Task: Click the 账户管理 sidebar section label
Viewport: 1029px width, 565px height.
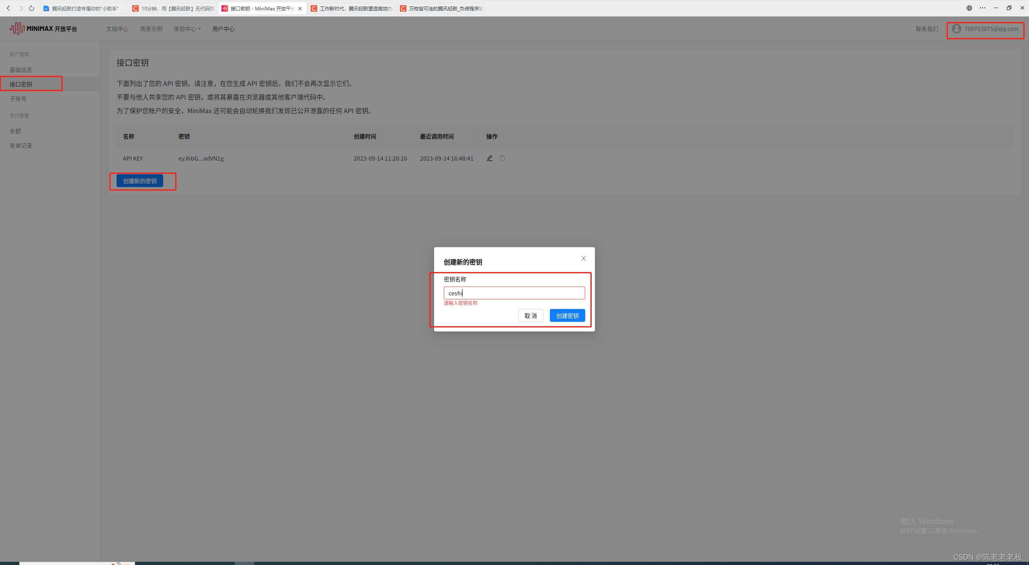Action: [x=19, y=54]
